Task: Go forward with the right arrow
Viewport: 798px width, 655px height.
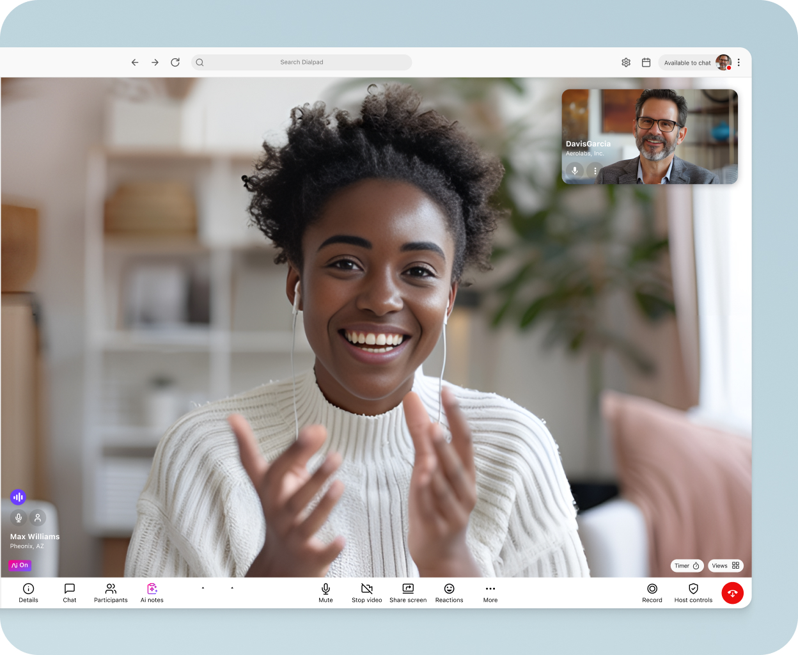Action: pyautogui.click(x=155, y=63)
